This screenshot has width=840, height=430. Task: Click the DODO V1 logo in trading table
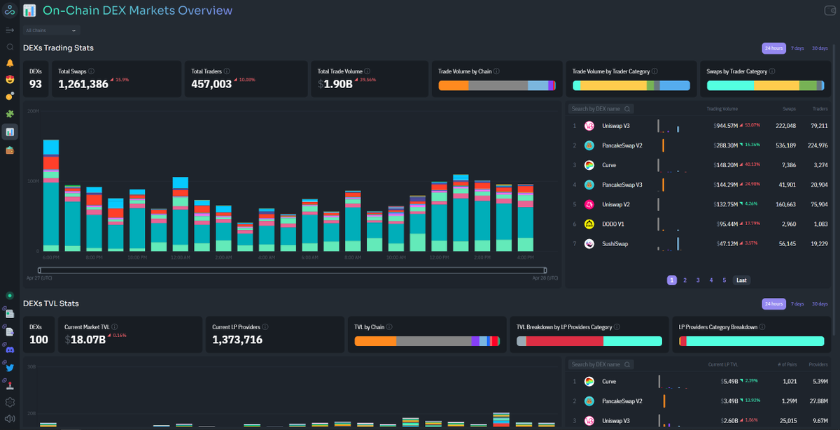[x=589, y=224]
